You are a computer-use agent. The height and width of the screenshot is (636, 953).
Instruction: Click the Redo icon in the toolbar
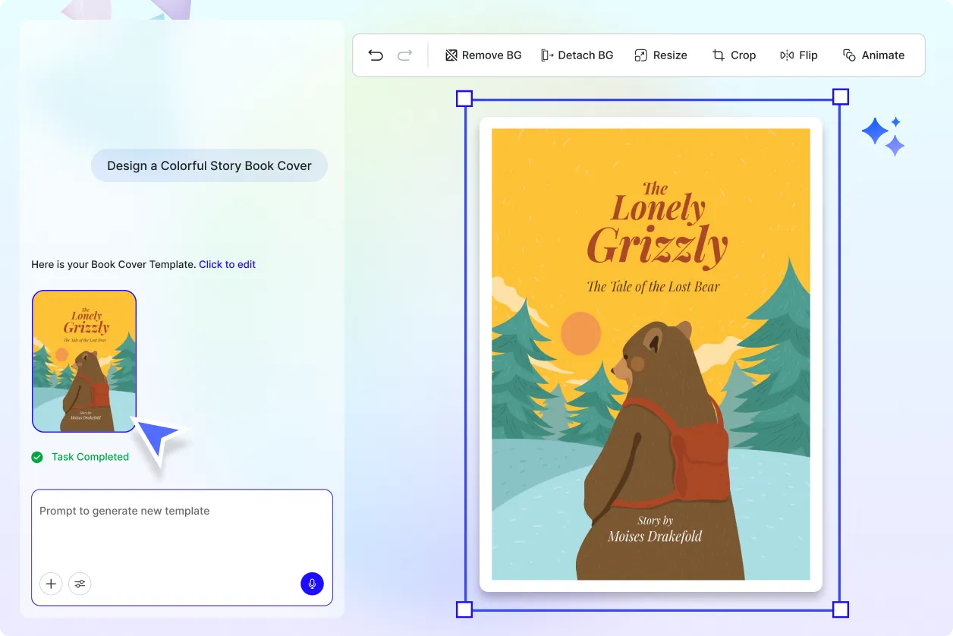(x=404, y=55)
